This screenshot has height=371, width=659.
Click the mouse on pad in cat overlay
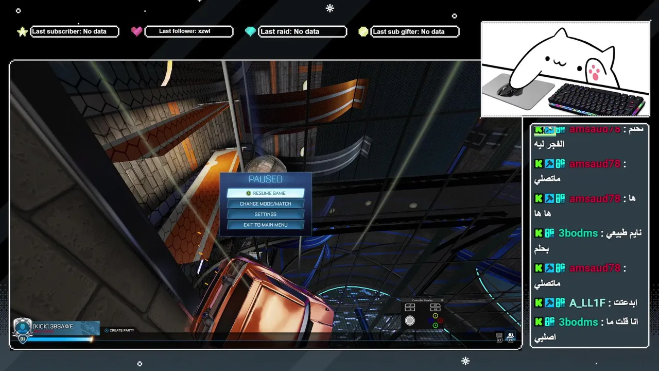(510, 91)
